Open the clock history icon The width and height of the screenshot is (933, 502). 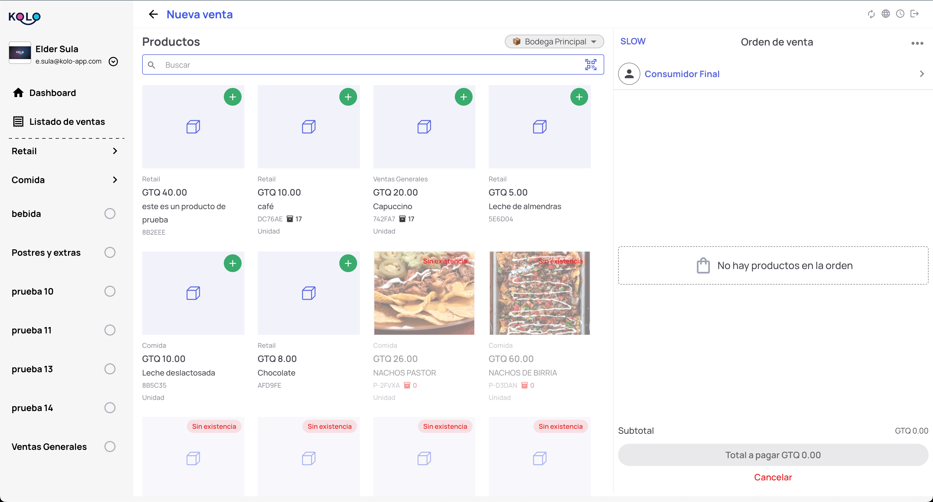[x=900, y=14]
